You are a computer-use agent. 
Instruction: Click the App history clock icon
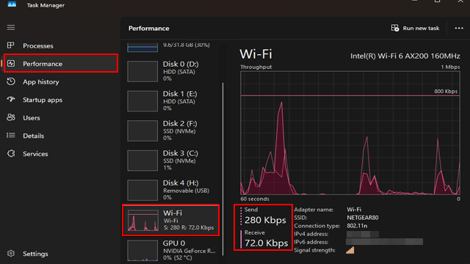(11, 81)
